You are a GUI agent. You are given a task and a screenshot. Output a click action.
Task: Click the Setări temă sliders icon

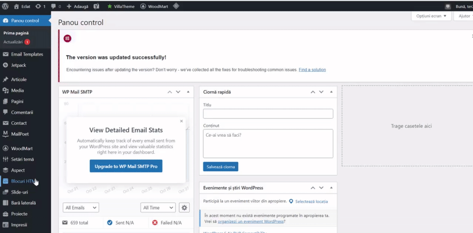[5, 159]
